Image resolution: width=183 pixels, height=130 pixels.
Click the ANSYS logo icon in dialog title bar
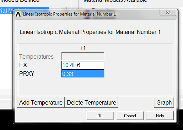tap(18, 14)
